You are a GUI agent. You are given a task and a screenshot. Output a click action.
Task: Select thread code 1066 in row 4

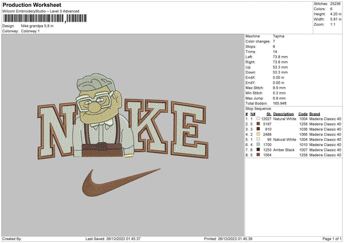pos(303,134)
